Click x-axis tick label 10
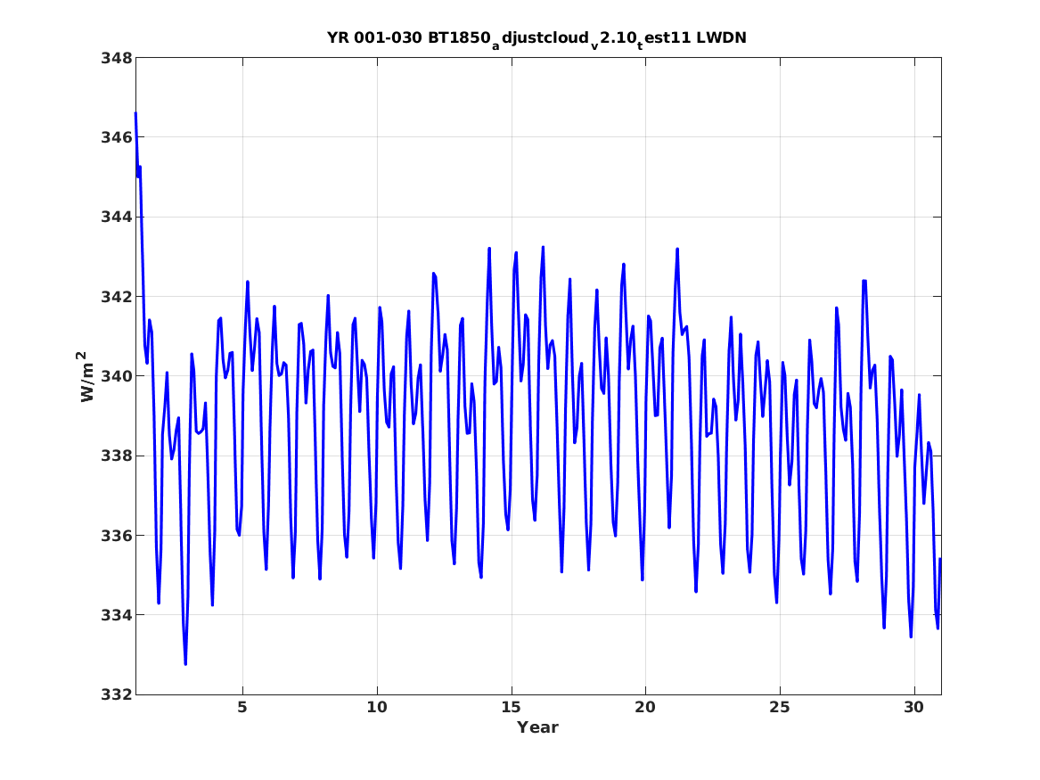 tap(377, 708)
